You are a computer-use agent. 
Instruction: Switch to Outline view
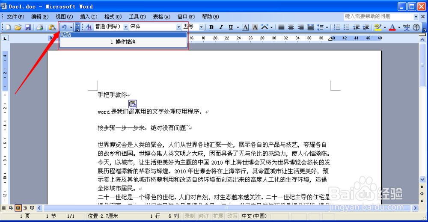(25, 208)
